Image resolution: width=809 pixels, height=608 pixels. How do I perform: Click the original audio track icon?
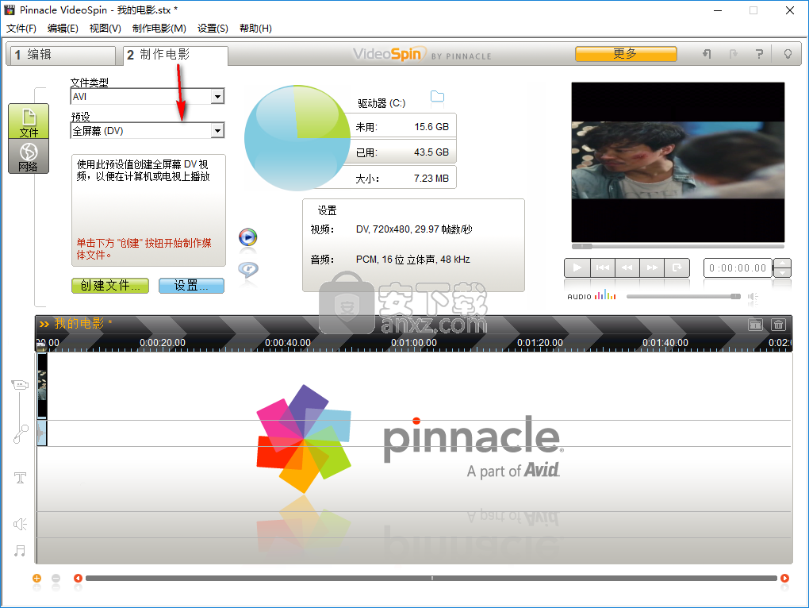[21, 435]
